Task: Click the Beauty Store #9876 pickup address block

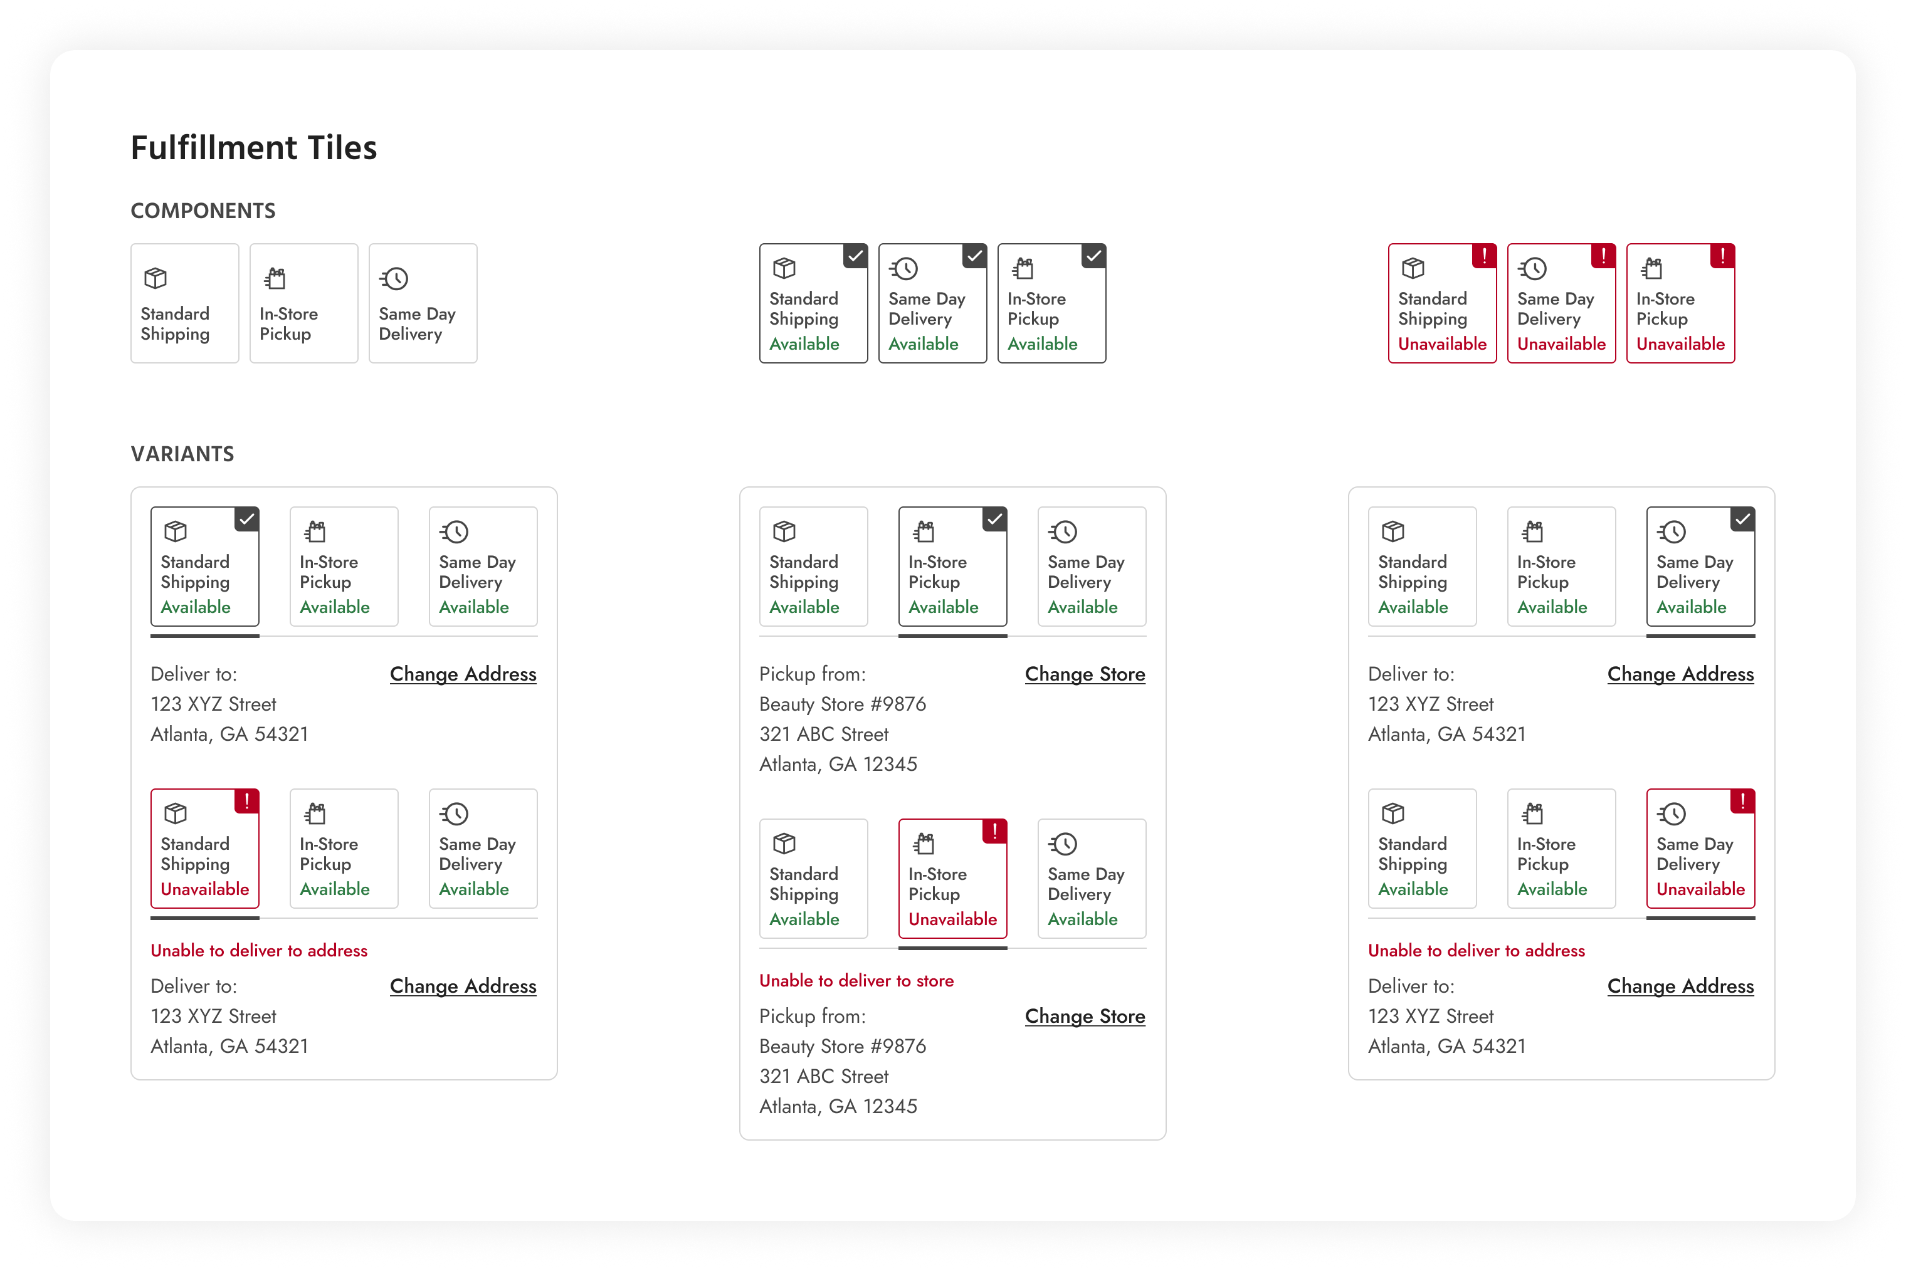Action: tap(843, 733)
